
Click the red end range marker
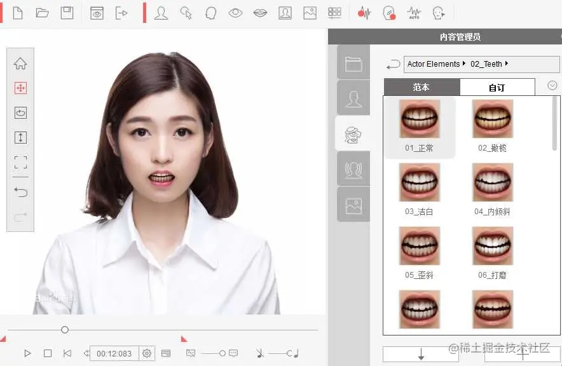184,339
